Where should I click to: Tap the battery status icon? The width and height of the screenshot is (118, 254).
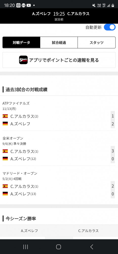pyautogui.click(x=113, y=5)
